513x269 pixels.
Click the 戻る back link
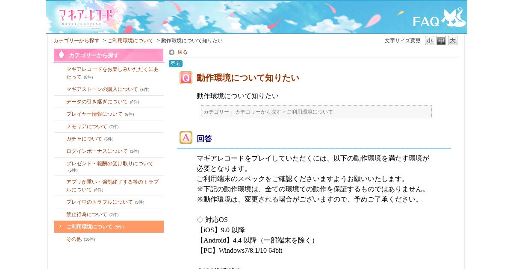[183, 52]
